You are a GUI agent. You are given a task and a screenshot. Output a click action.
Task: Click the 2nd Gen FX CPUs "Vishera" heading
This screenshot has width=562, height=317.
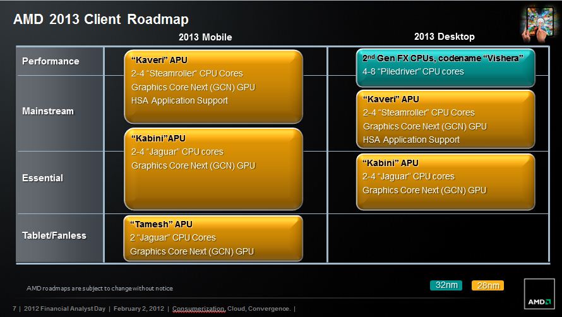tap(443, 58)
